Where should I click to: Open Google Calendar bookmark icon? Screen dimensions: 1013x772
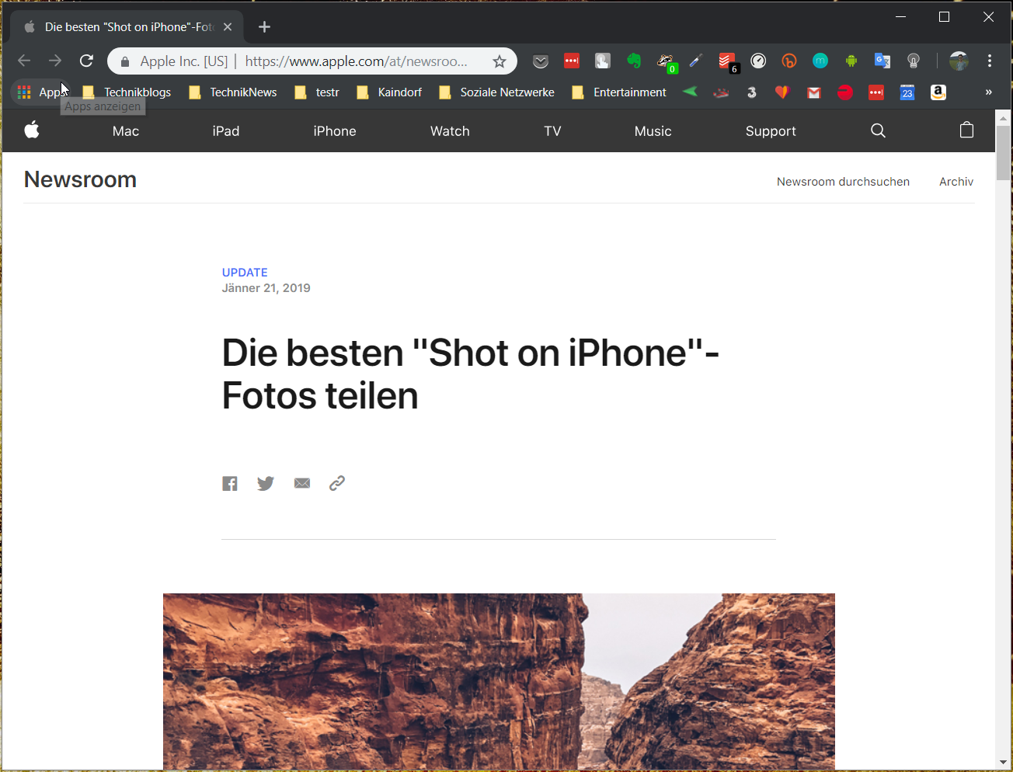click(x=907, y=92)
